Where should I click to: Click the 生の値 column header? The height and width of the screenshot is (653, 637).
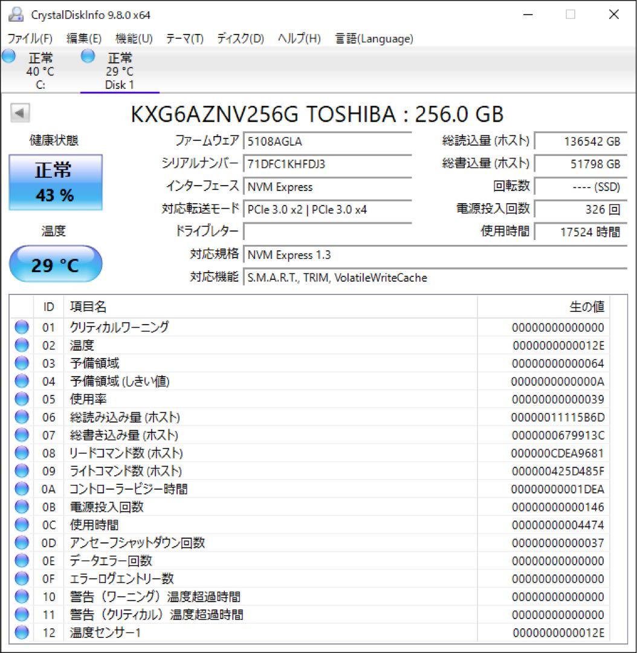[x=586, y=307]
